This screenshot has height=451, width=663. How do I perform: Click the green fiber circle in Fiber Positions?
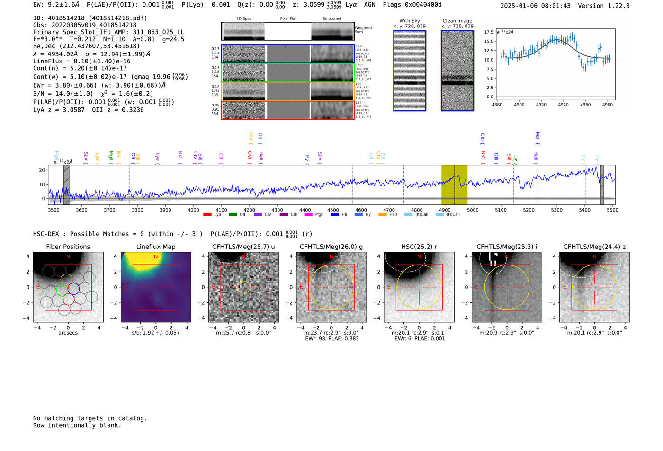pyautogui.click(x=62, y=291)
